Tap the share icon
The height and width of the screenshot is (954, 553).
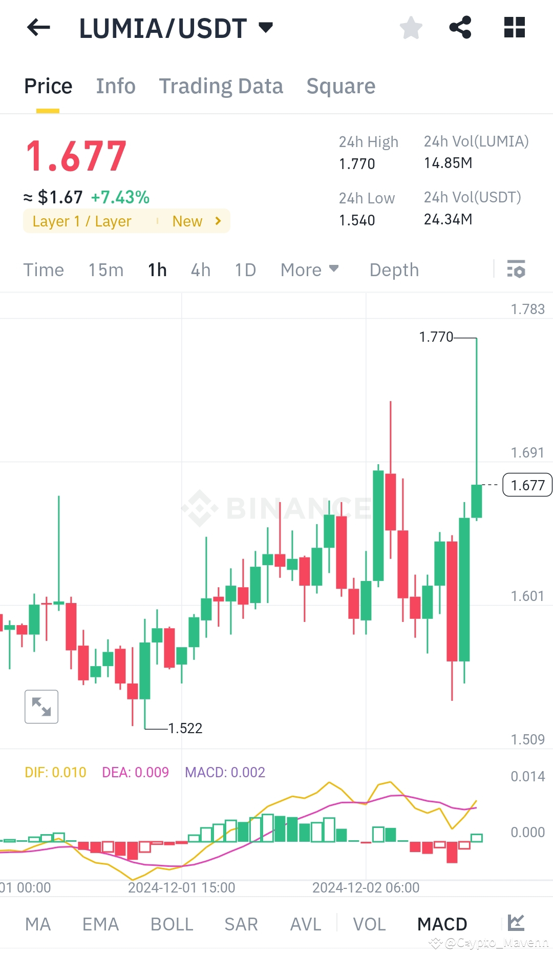(461, 28)
